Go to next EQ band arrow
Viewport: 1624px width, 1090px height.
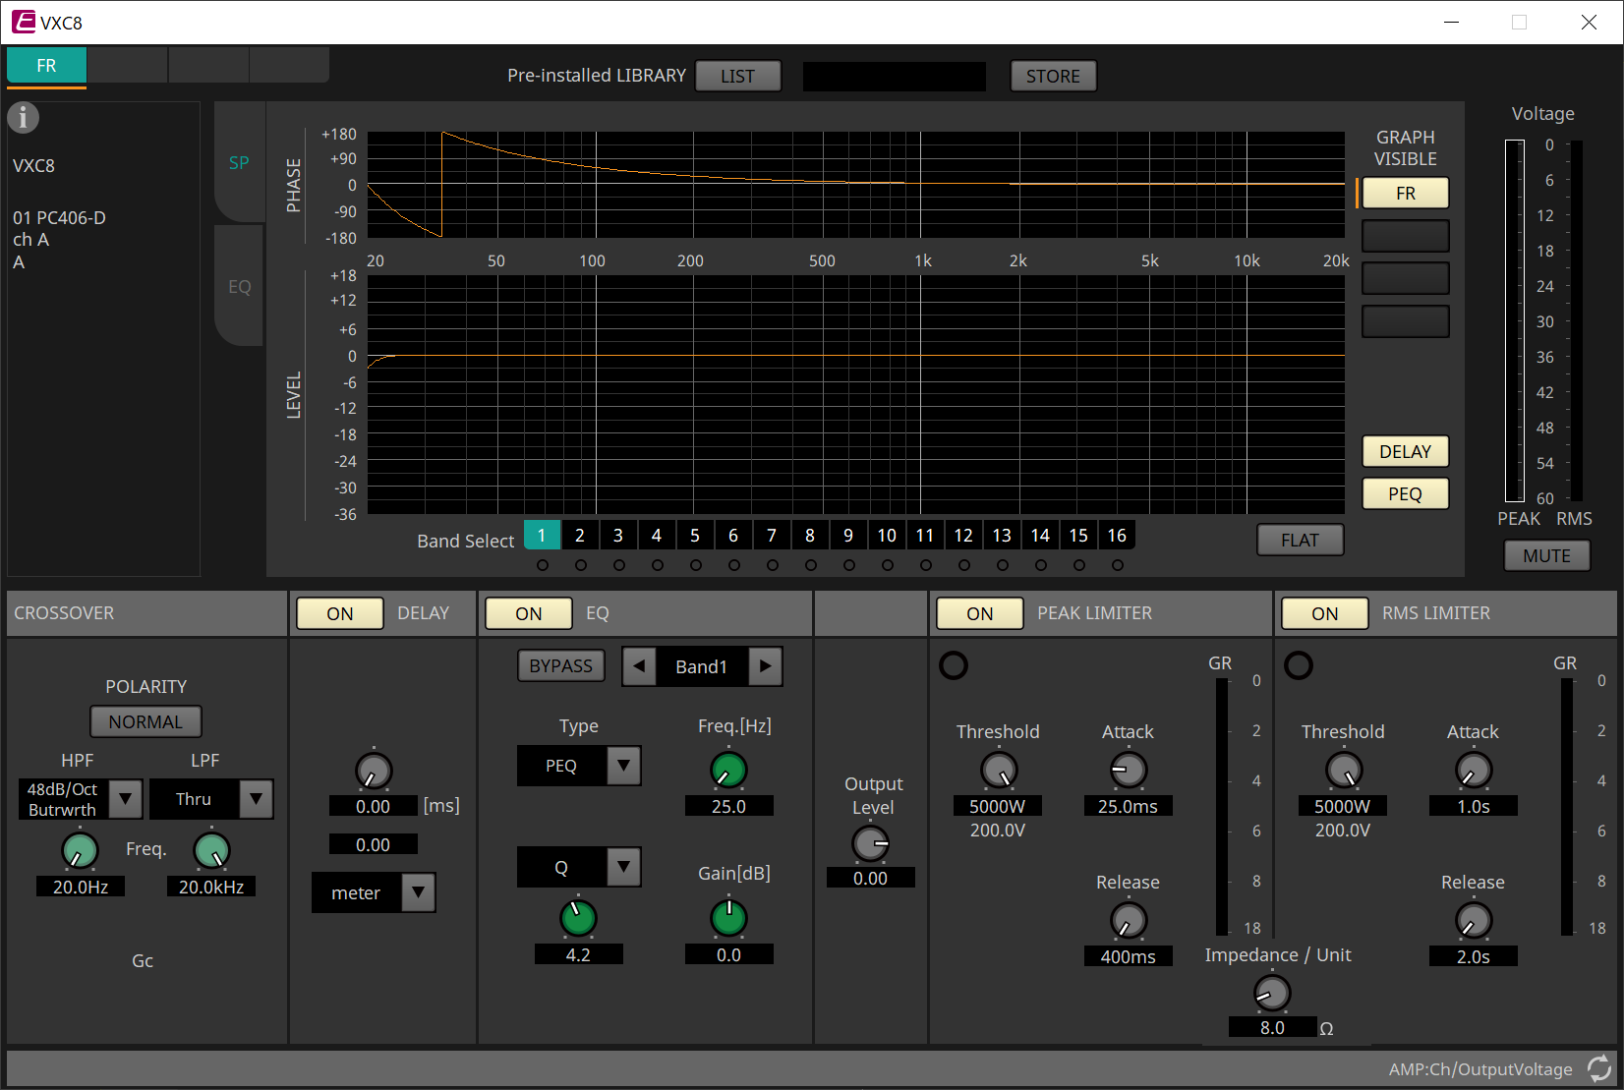click(765, 666)
